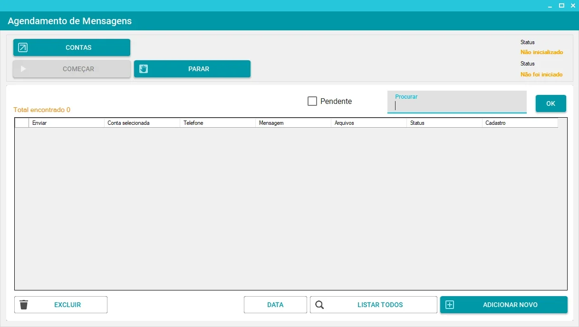
Task: Open the Contas accounts button
Action: [72, 47]
